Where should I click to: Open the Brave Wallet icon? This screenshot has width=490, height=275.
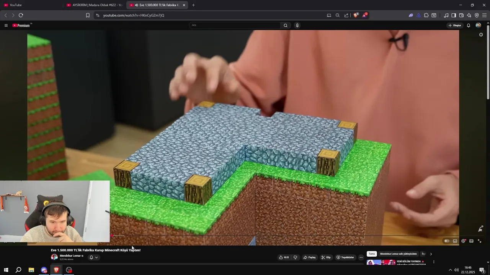461,15
